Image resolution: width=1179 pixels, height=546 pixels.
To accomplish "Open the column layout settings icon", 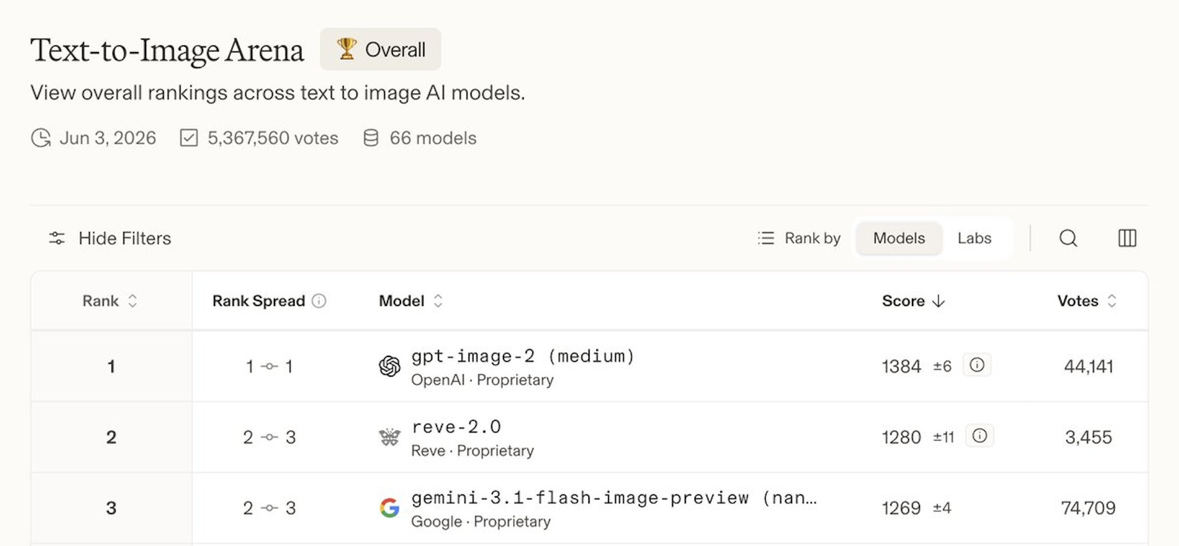I will pos(1127,238).
